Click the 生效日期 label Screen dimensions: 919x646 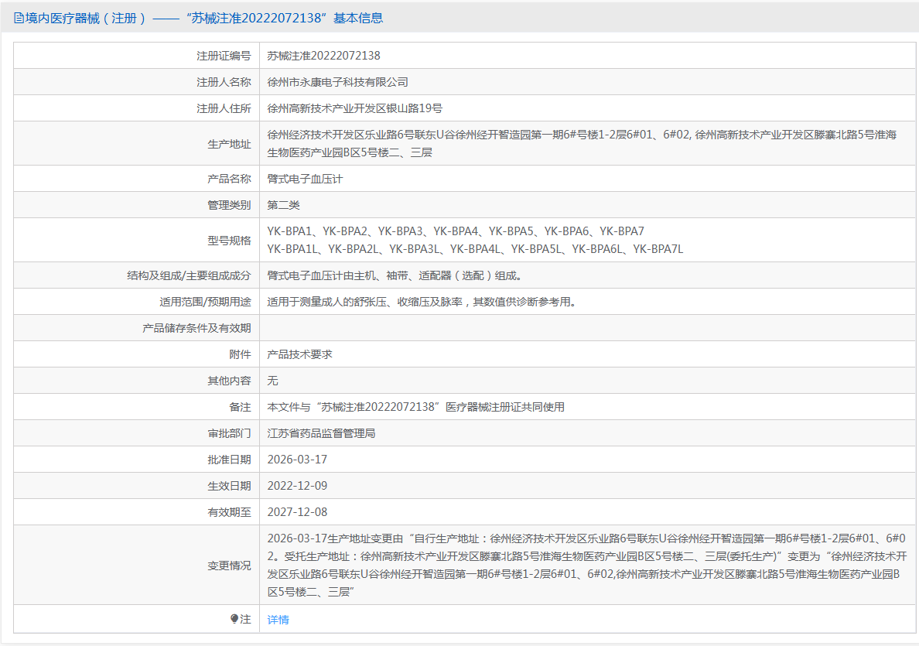(x=229, y=486)
